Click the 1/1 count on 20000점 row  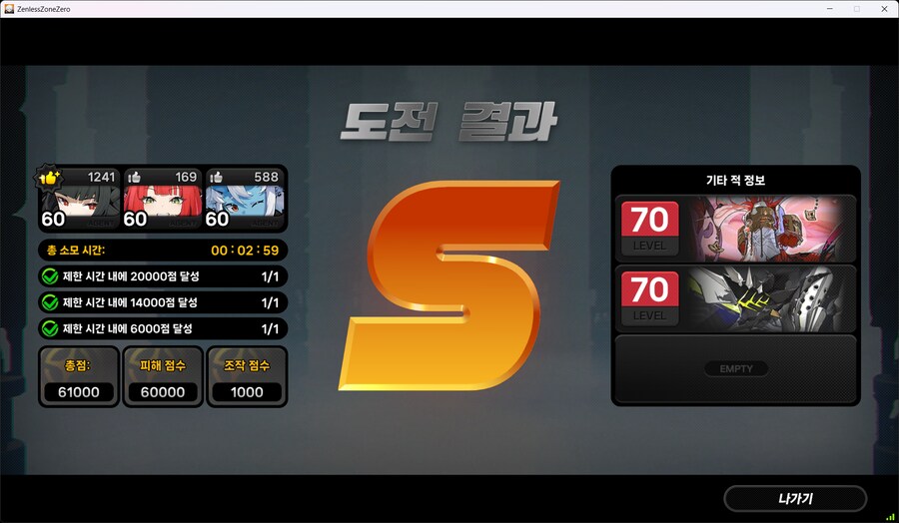270,276
